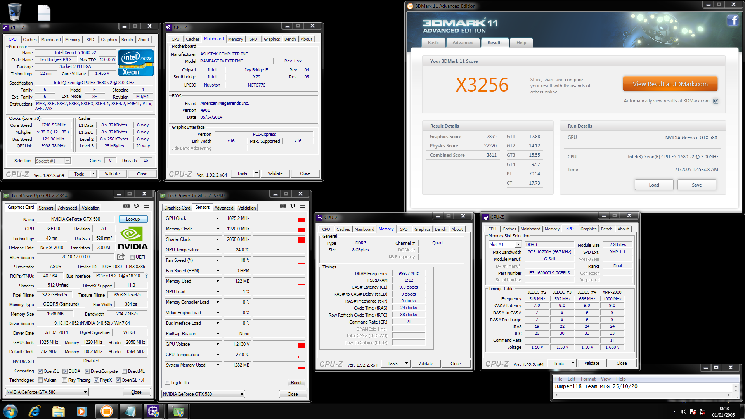
Task: Switch to the Advanced tab in 3DMark
Action: click(x=463, y=43)
